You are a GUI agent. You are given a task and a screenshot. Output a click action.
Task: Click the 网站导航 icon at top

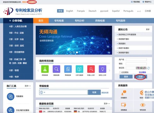tap(132, 2)
